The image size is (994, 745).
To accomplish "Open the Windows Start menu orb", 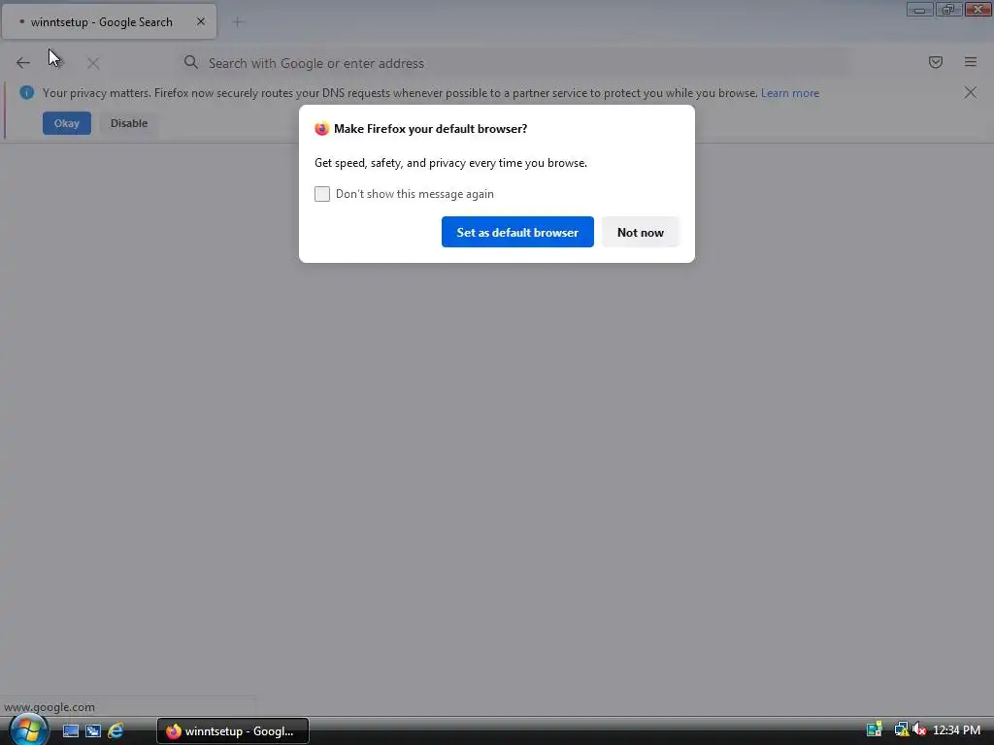I will pos(28,729).
